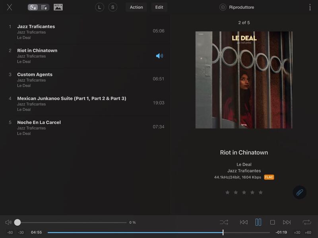Click the circular S button
Screen dimensions: 318x238
click(x=113, y=7)
